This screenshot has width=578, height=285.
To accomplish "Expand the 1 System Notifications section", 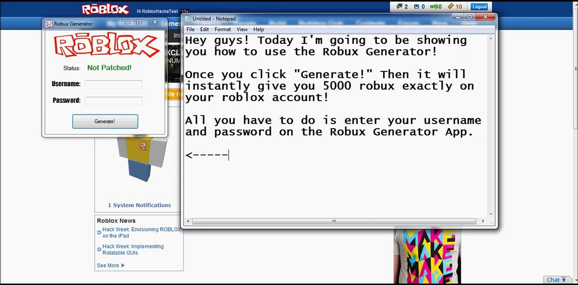I will click(139, 205).
